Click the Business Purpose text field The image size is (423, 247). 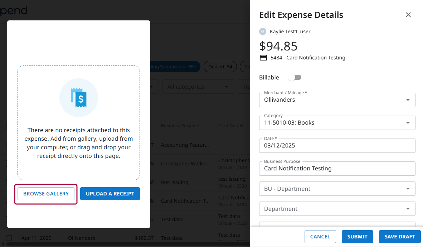337,169
